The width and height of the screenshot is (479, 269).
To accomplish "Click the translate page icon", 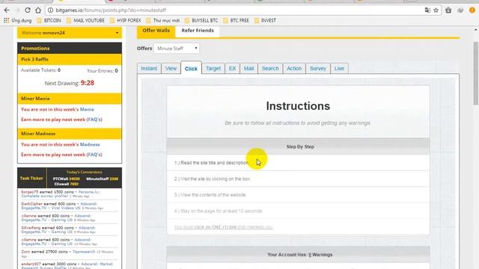I will coord(427,10).
